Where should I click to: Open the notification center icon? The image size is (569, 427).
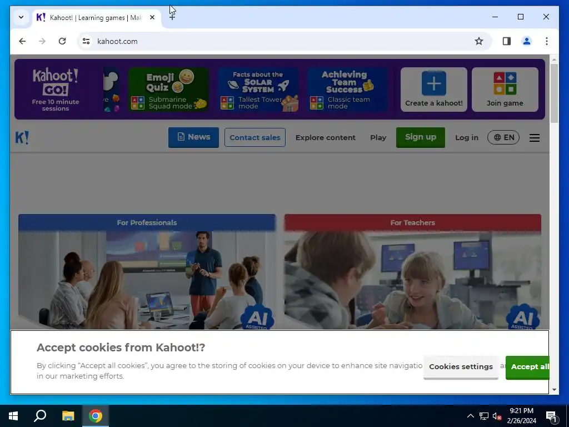551,416
